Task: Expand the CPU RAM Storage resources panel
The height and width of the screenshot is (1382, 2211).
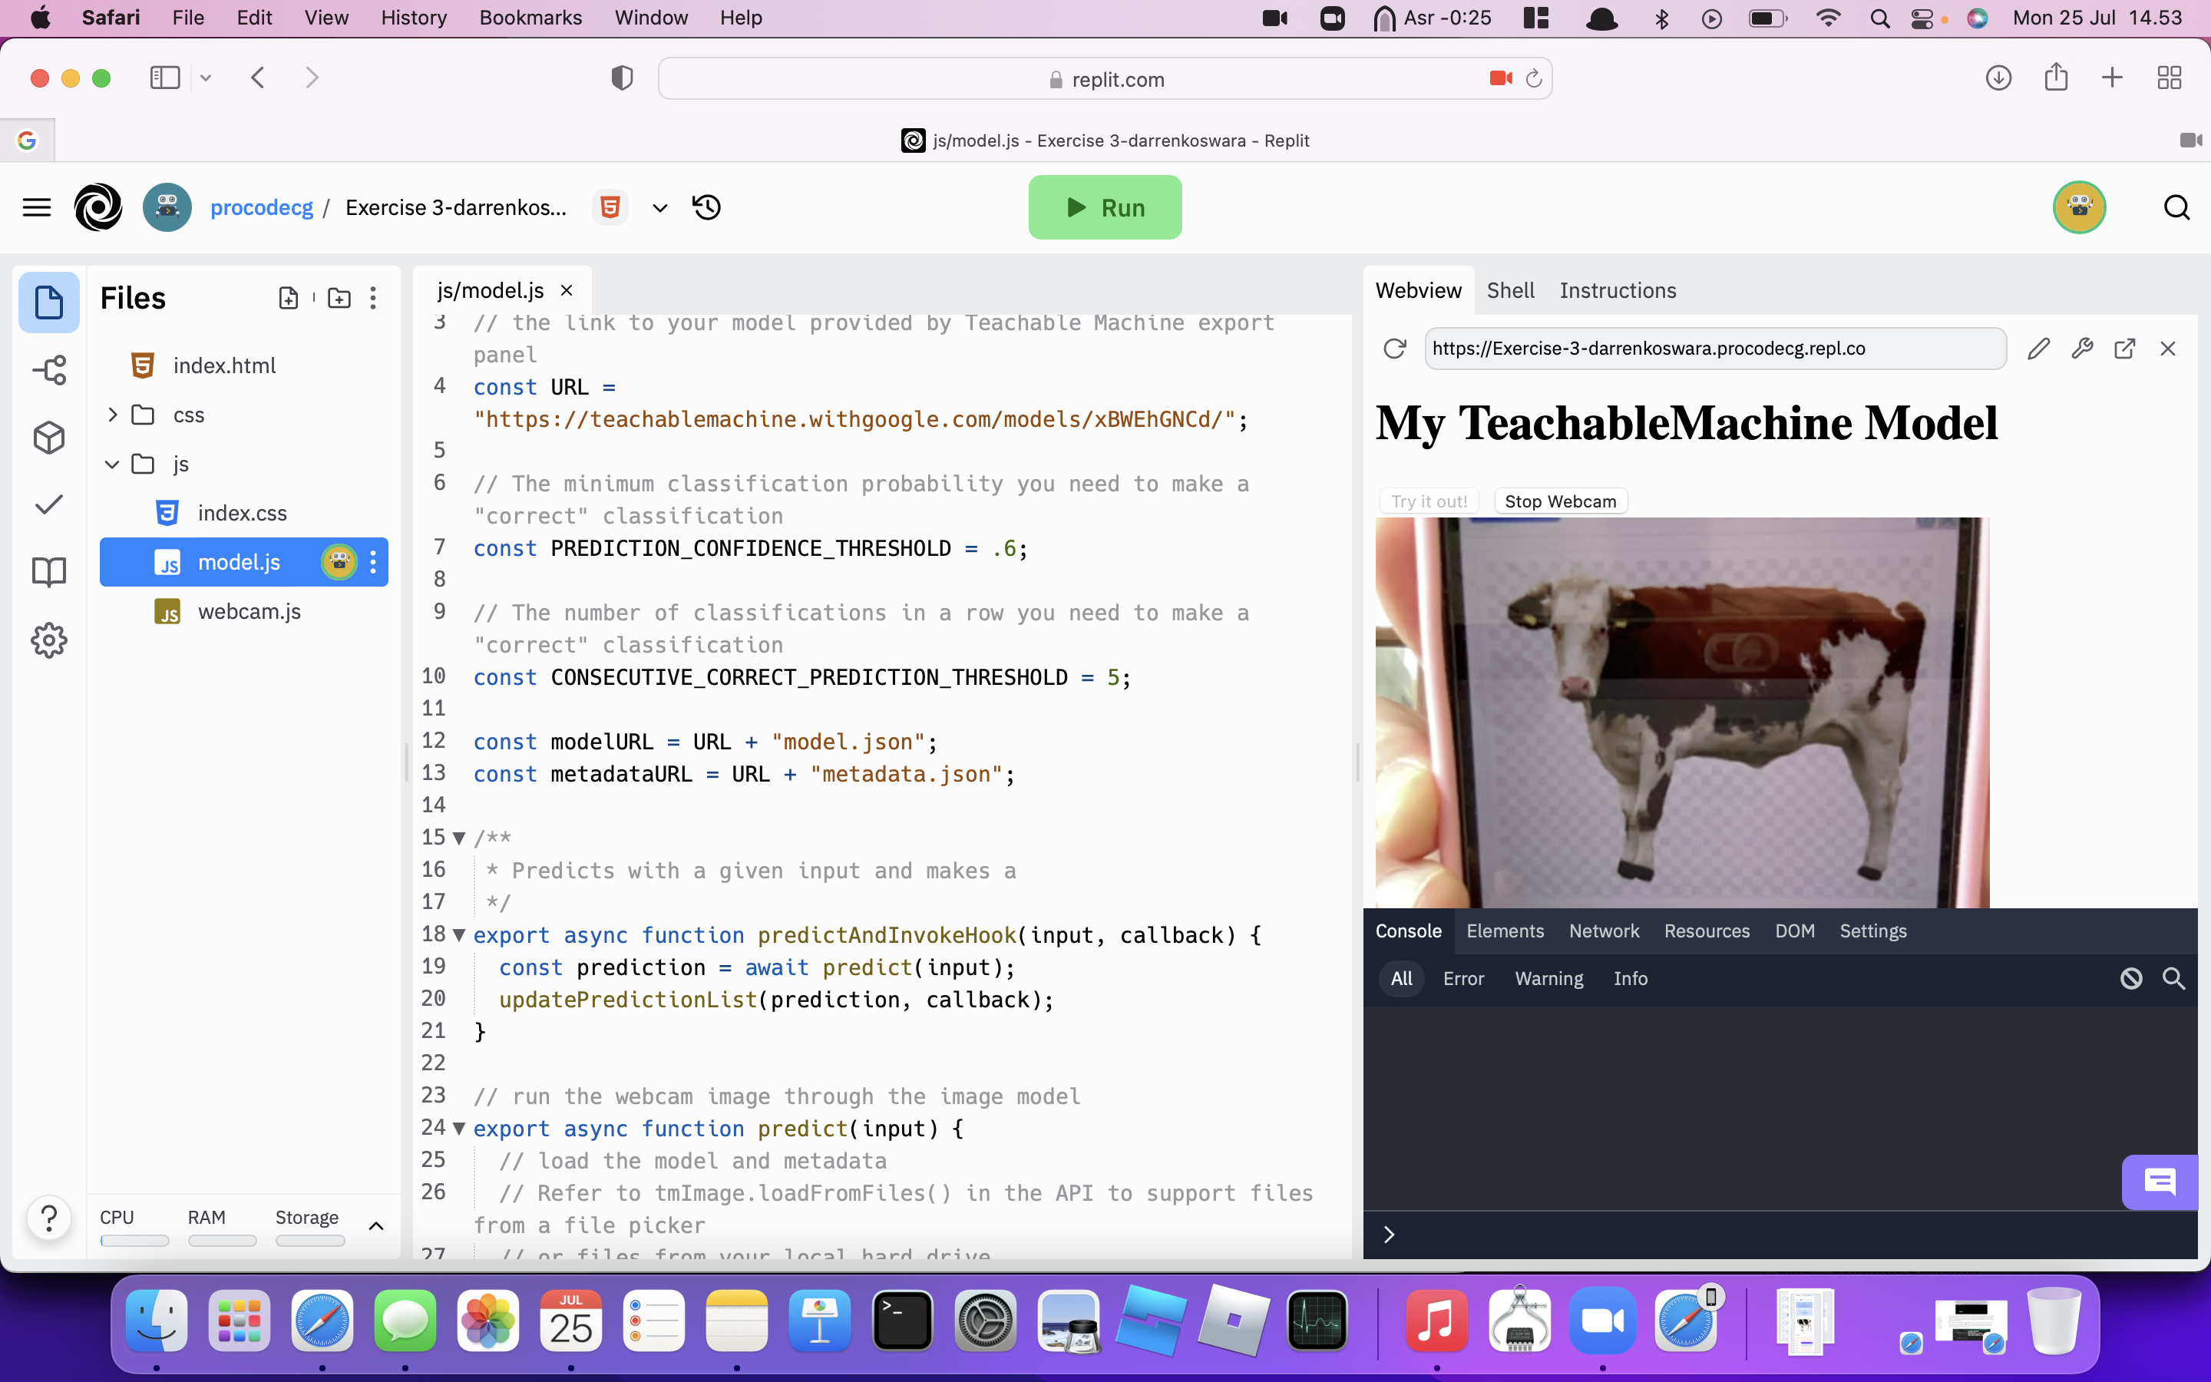Action: [375, 1225]
